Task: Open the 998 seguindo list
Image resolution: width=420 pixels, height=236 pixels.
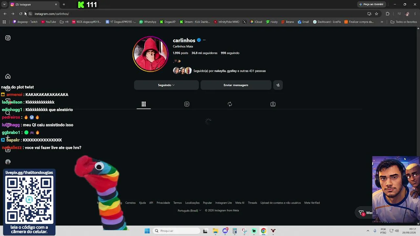Action: click(x=230, y=53)
